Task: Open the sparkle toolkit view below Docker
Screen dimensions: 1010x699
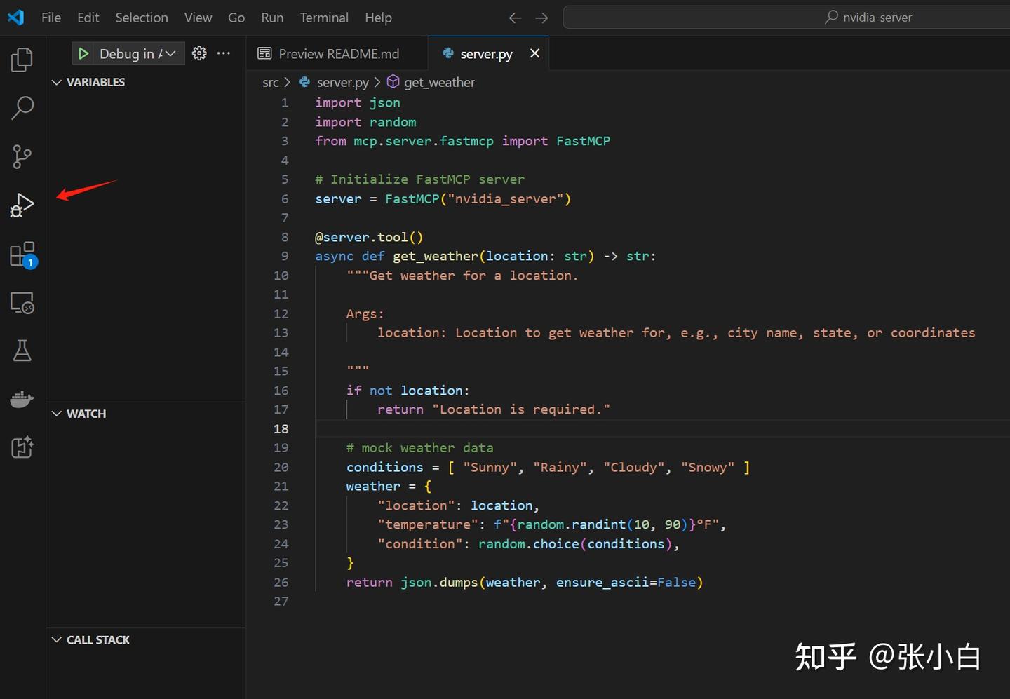Action: point(22,447)
